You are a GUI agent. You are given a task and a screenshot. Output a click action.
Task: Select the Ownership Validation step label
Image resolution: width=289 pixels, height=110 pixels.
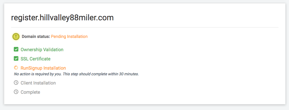click(42, 50)
